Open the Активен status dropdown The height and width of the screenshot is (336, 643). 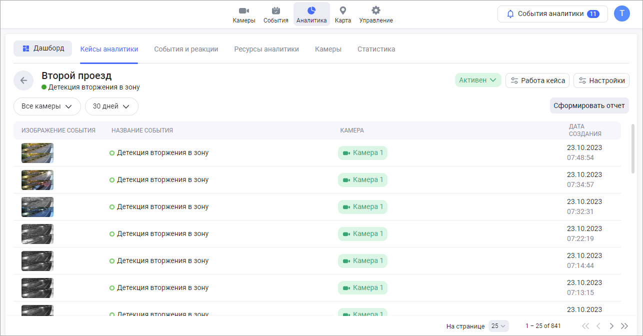click(477, 80)
